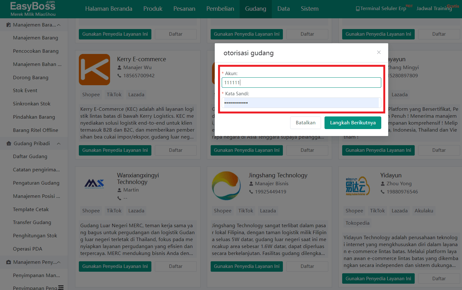This screenshot has height=290, width=462.
Task: Collapse the Manajemen Barang sidebar group
Action: pyautogui.click(x=59, y=25)
